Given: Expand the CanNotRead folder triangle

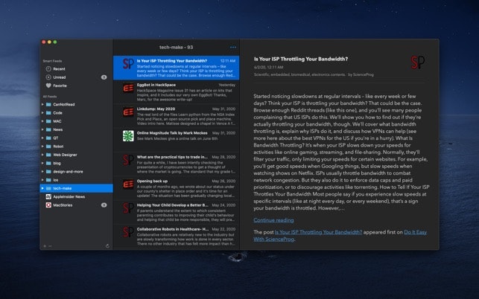Looking at the screenshot, I should (x=42, y=104).
